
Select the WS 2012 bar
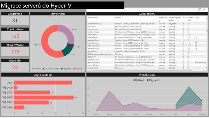point(32,103)
